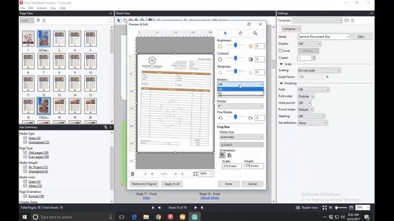Toggle the Green Media Type checkbox
The image size is (394, 221).
(x=25, y=138)
